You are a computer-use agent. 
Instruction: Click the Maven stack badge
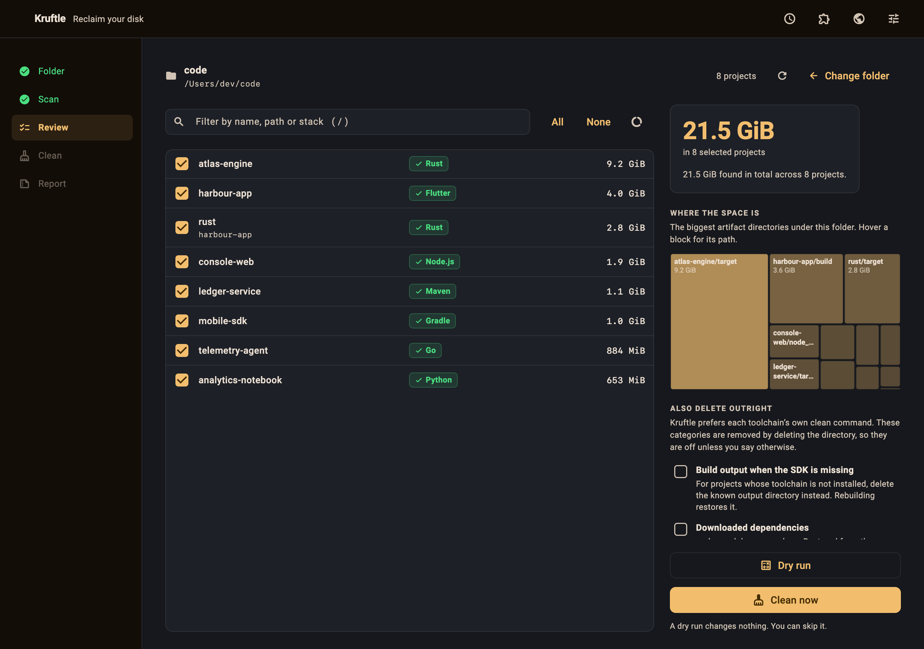point(433,291)
